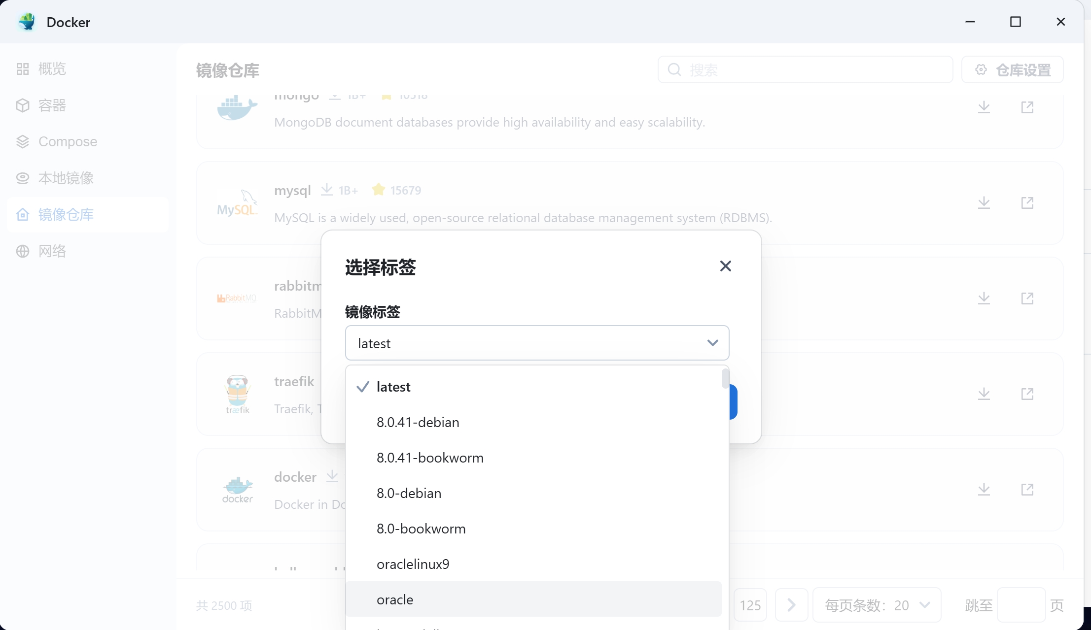This screenshot has height=630, width=1091.
Task: Open the Compose section
Action: click(88, 142)
